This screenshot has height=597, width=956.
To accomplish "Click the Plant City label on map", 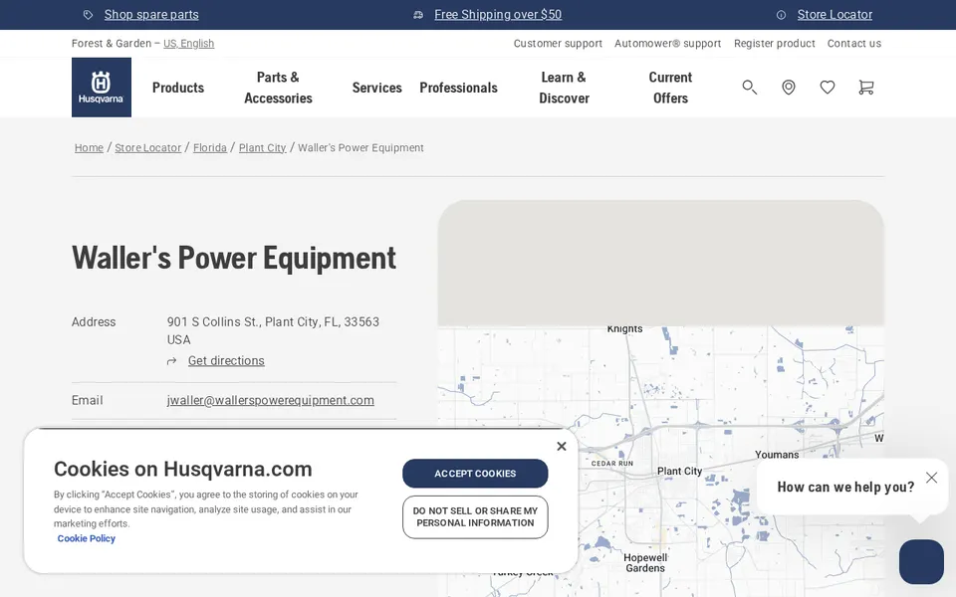I will (679, 471).
